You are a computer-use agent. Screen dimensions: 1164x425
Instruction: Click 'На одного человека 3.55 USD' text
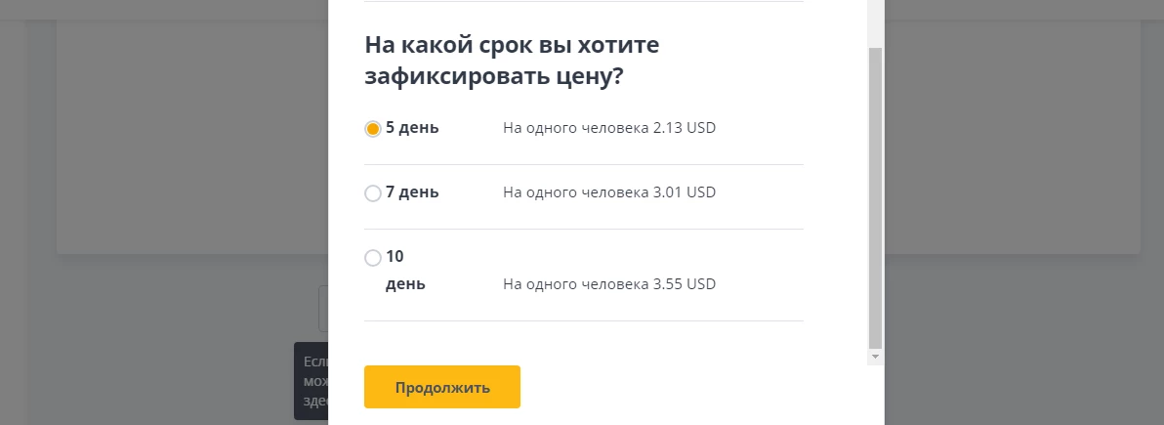click(x=609, y=284)
